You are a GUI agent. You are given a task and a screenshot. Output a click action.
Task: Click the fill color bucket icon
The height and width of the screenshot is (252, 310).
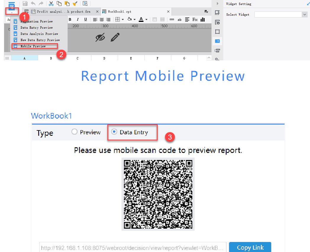click(x=130, y=19)
